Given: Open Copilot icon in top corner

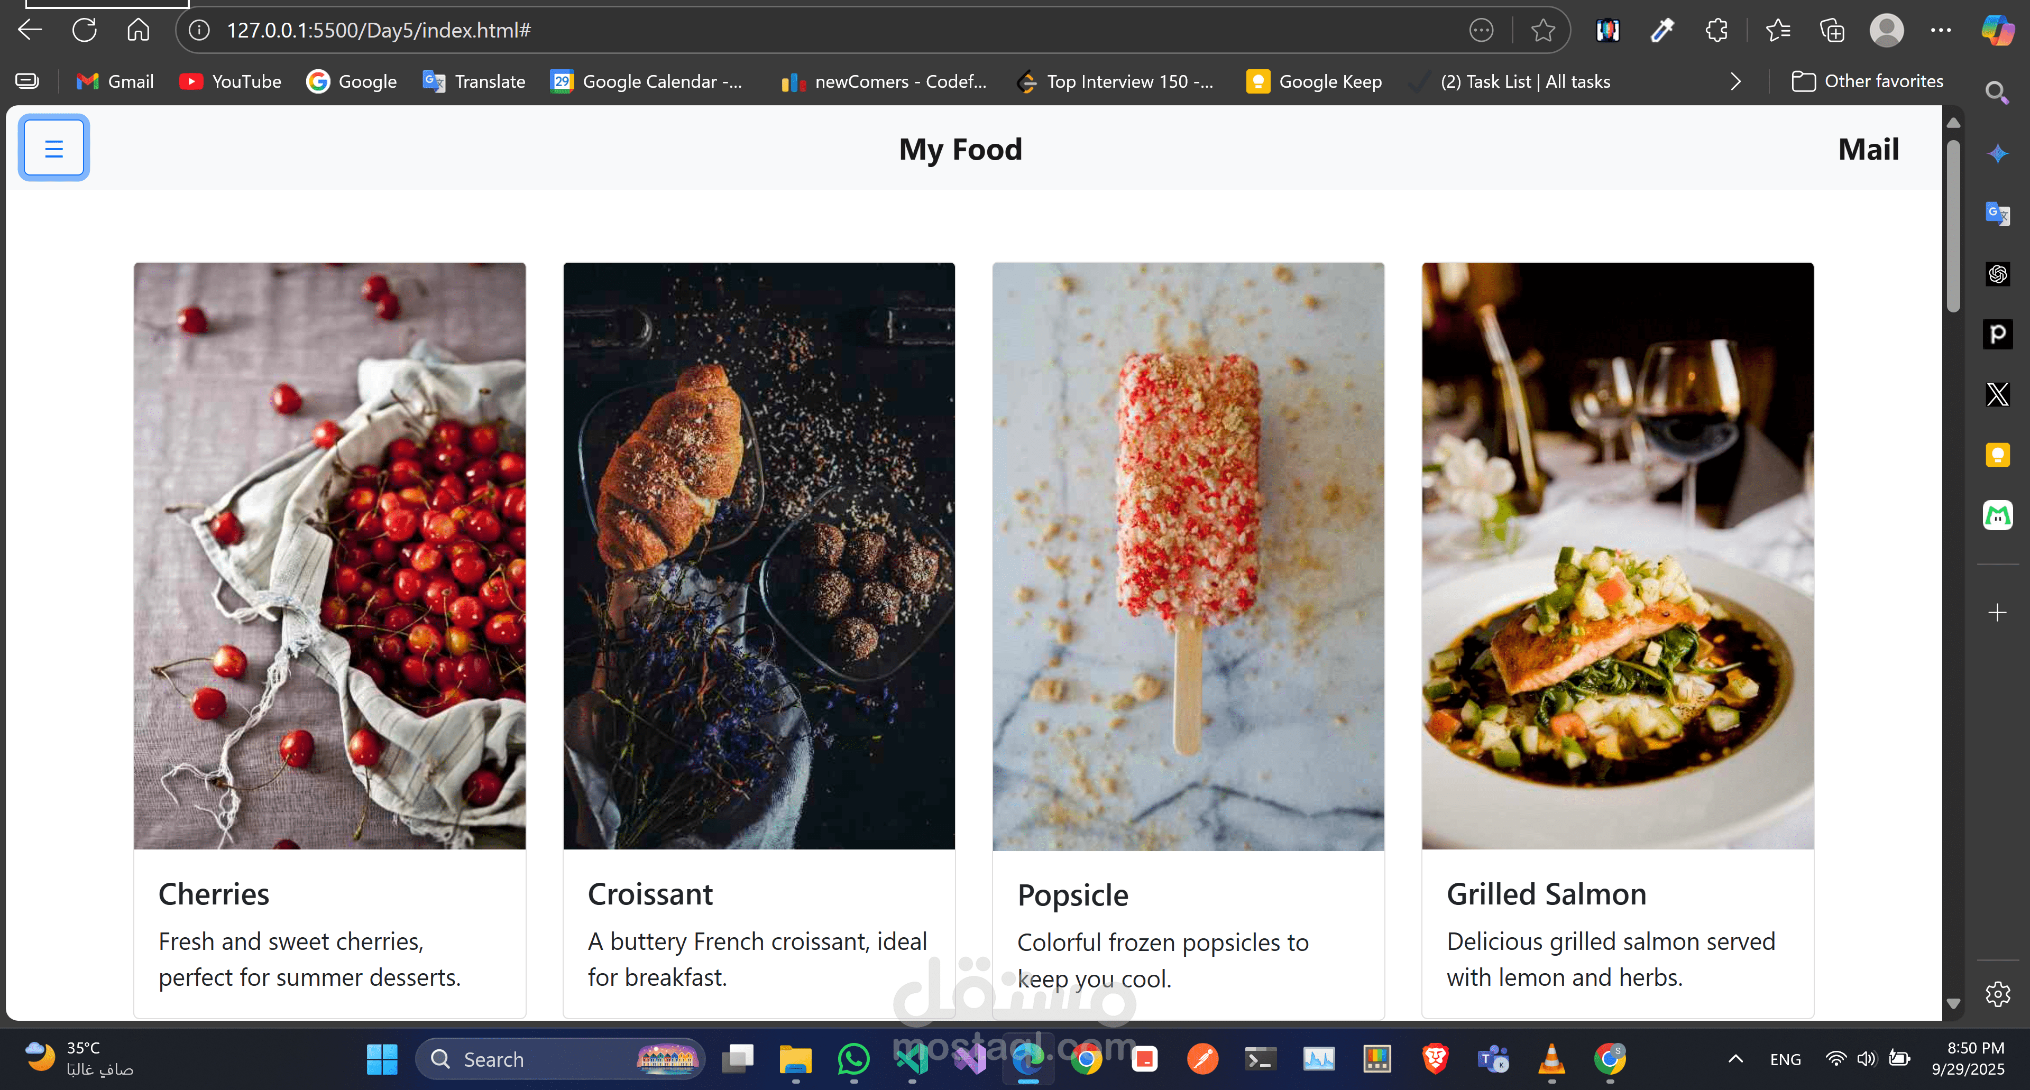Looking at the screenshot, I should [x=1997, y=30].
